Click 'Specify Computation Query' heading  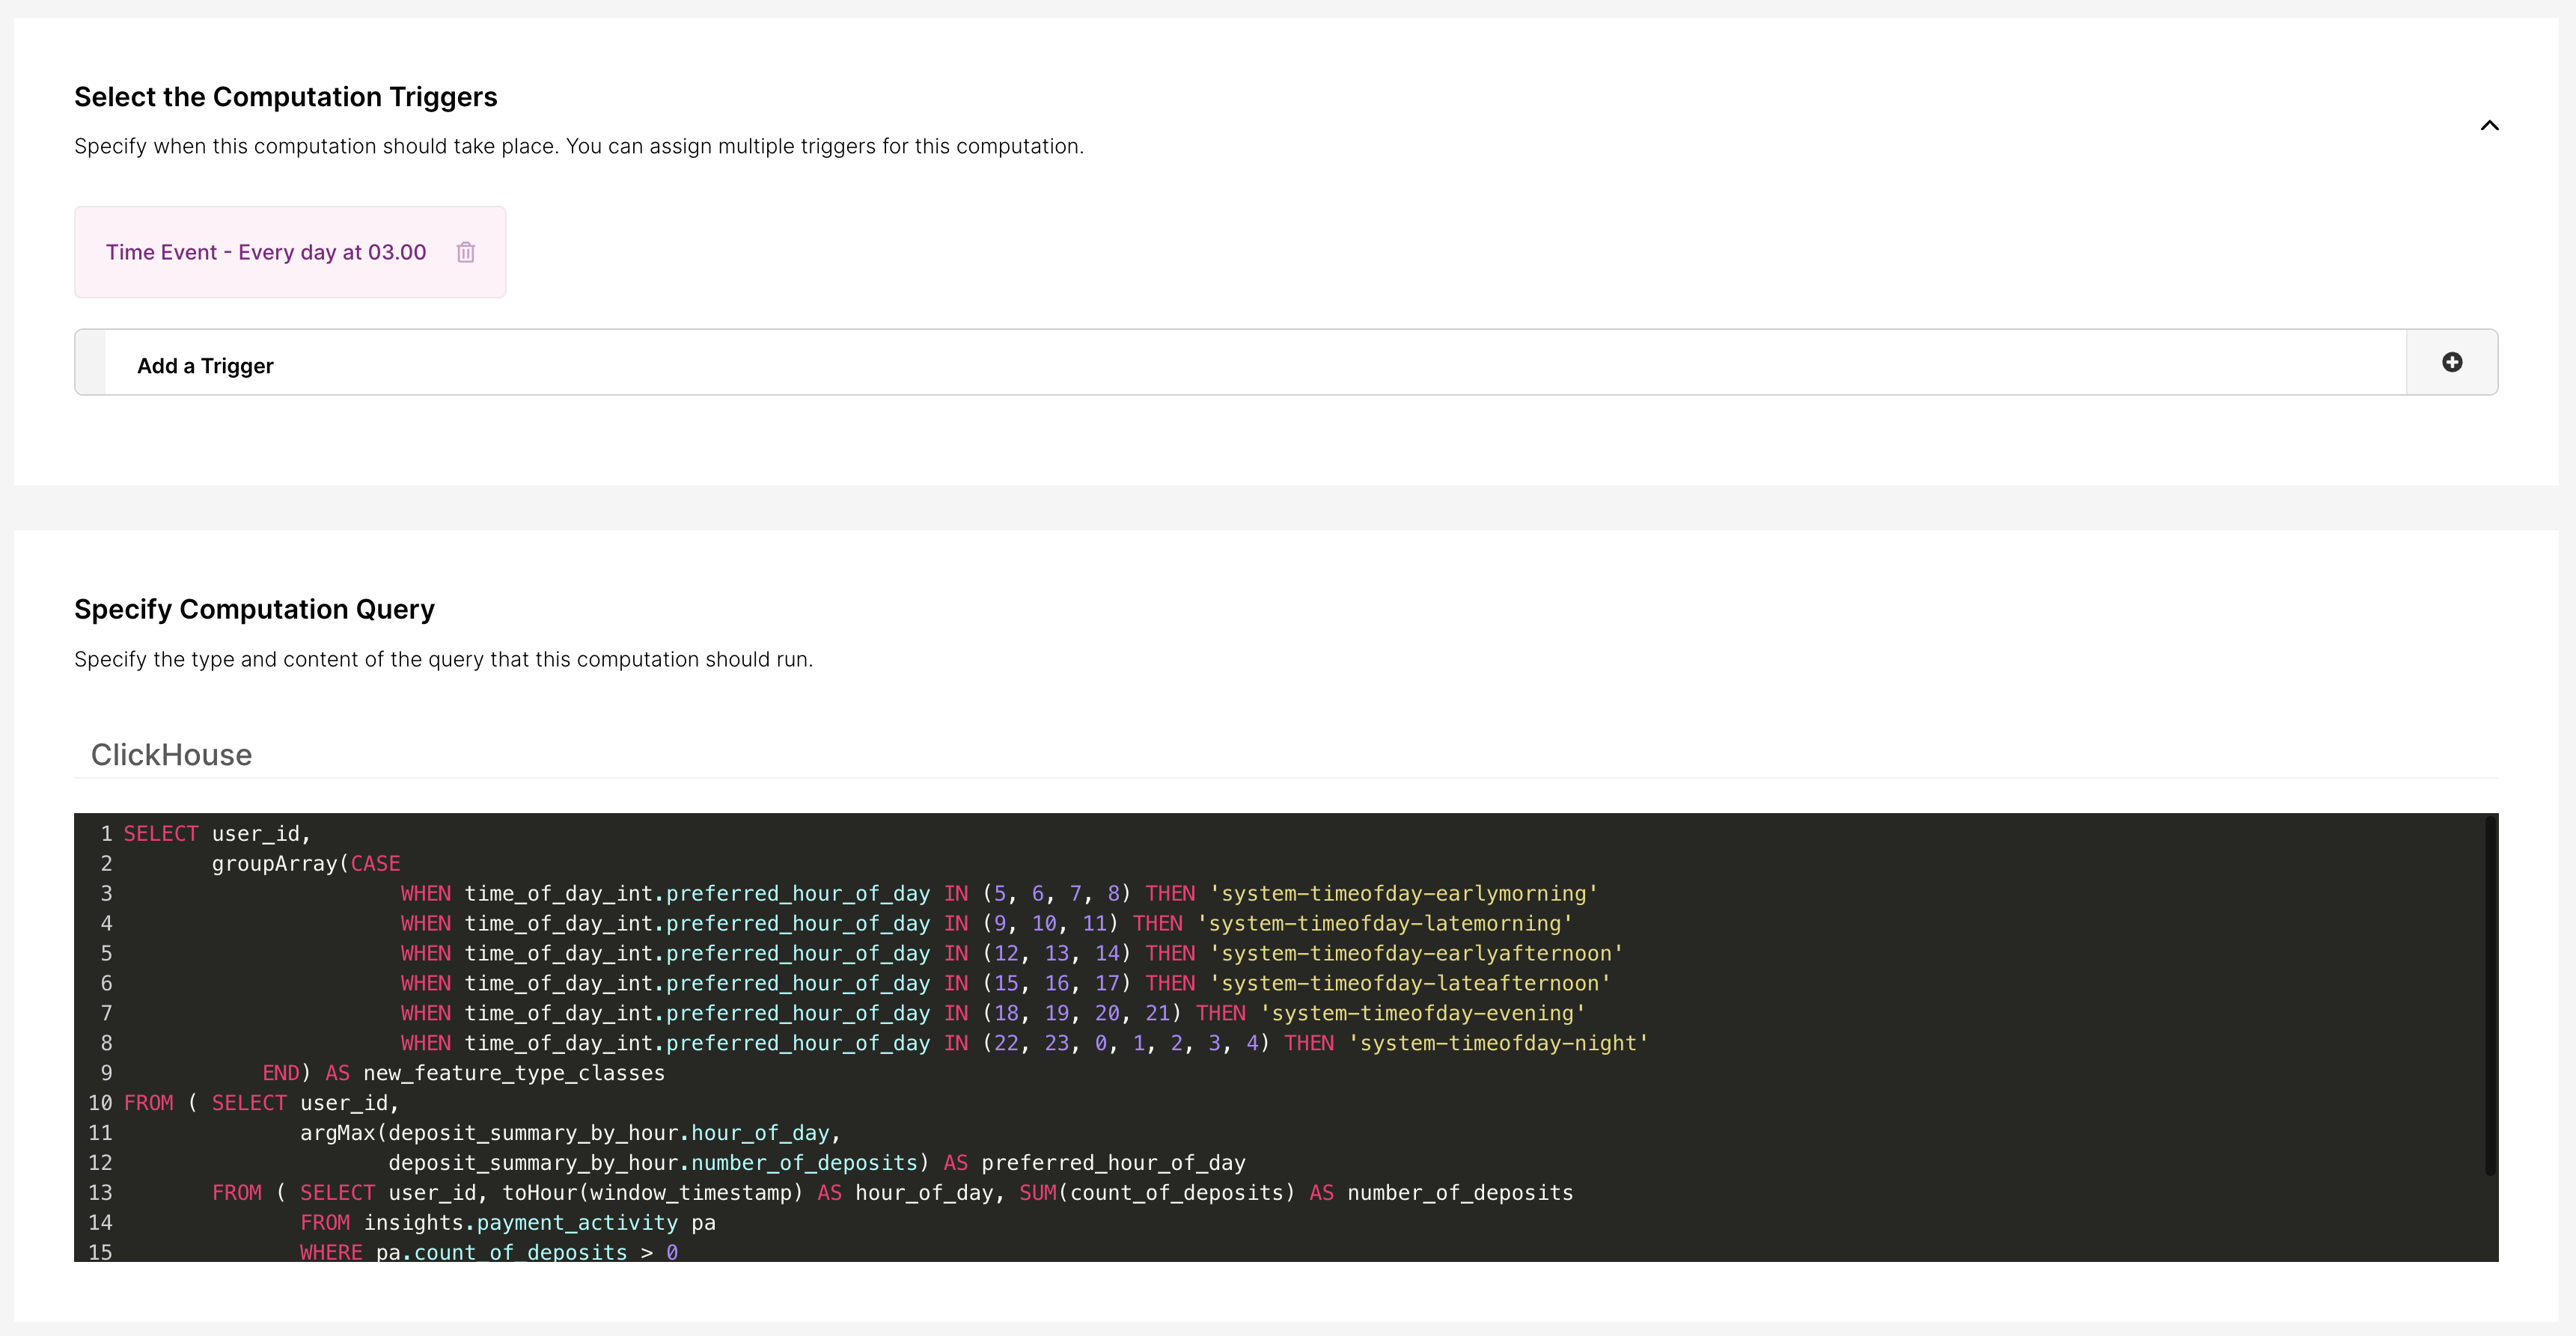pyautogui.click(x=255, y=610)
